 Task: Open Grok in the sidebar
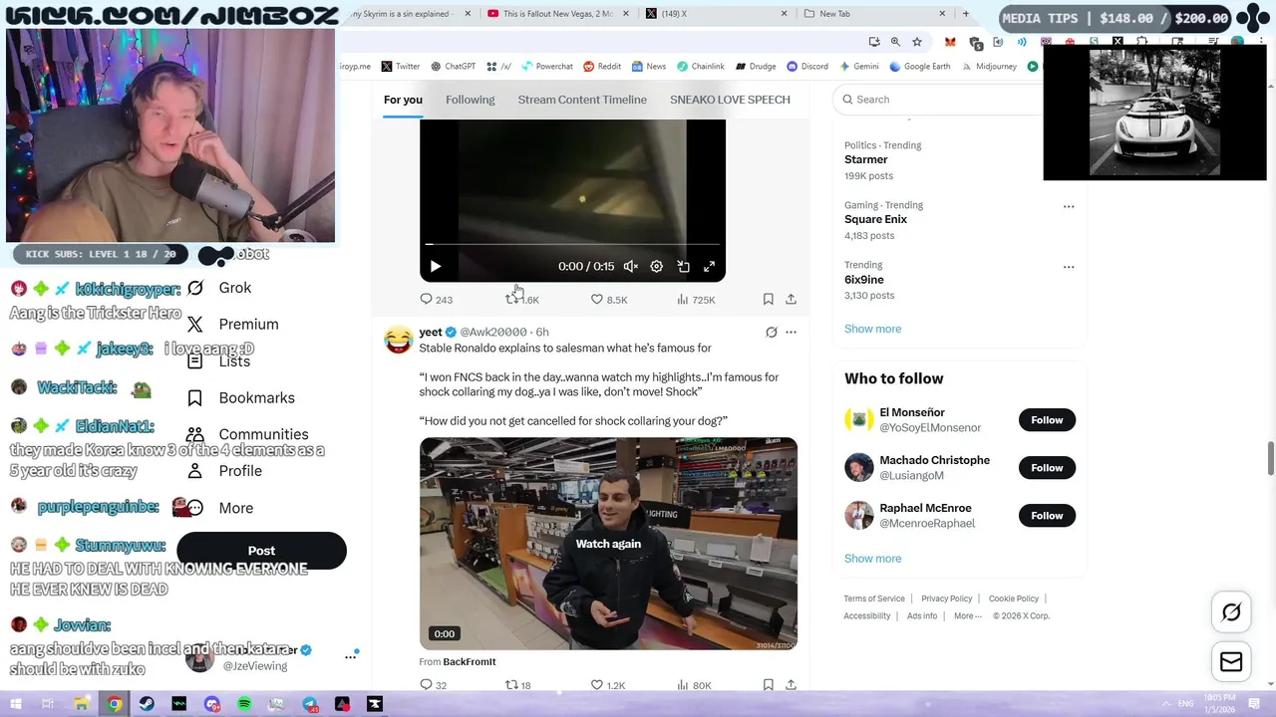point(221,288)
